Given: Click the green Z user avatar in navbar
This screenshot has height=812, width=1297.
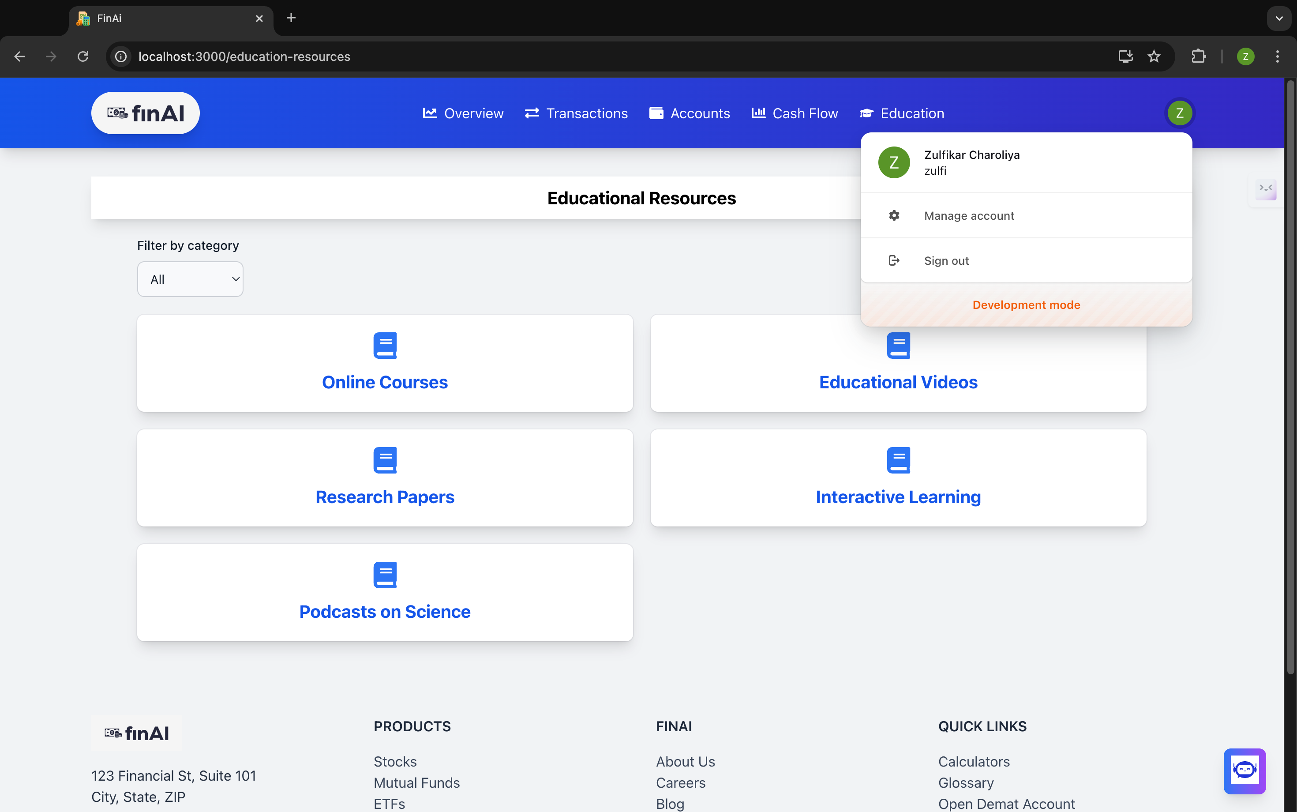Looking at the screenshot, I should [x=1179, y=113].
